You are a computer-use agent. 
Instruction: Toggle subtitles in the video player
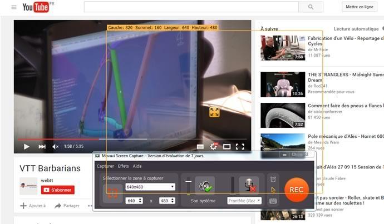pos(200,147)
